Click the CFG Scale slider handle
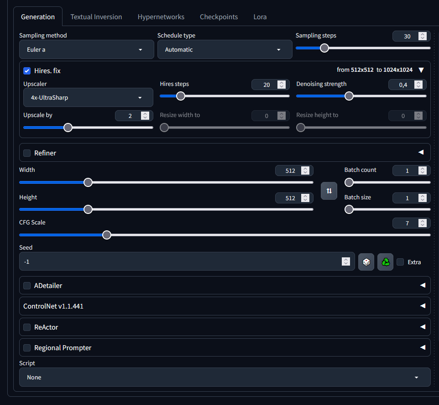This screenshot has height=405, width=439. pyautogui.click(x=107, y=235)
